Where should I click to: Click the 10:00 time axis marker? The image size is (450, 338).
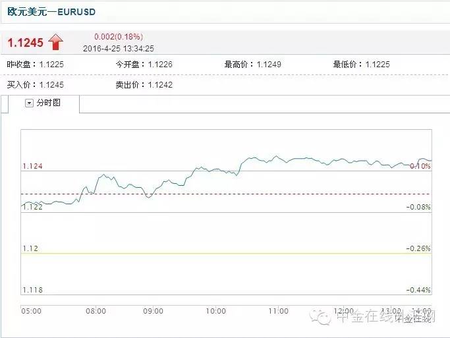pyautogui.click(x=216, y=311)
